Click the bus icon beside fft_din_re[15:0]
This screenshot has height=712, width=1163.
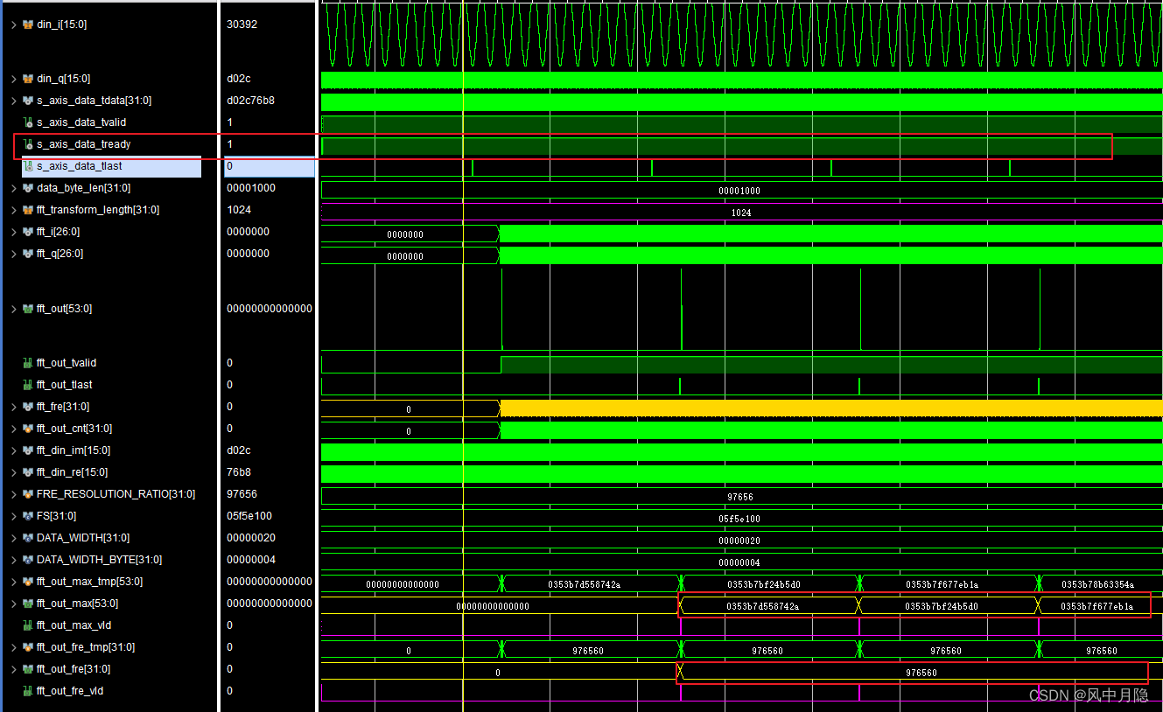click(28, 472)
